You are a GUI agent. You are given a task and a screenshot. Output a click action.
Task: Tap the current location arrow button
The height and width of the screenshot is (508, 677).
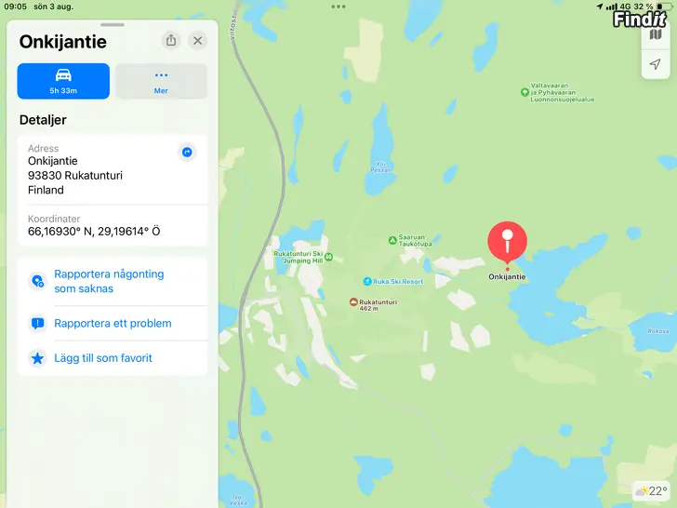pyautogui.click(x=655, y=64)
